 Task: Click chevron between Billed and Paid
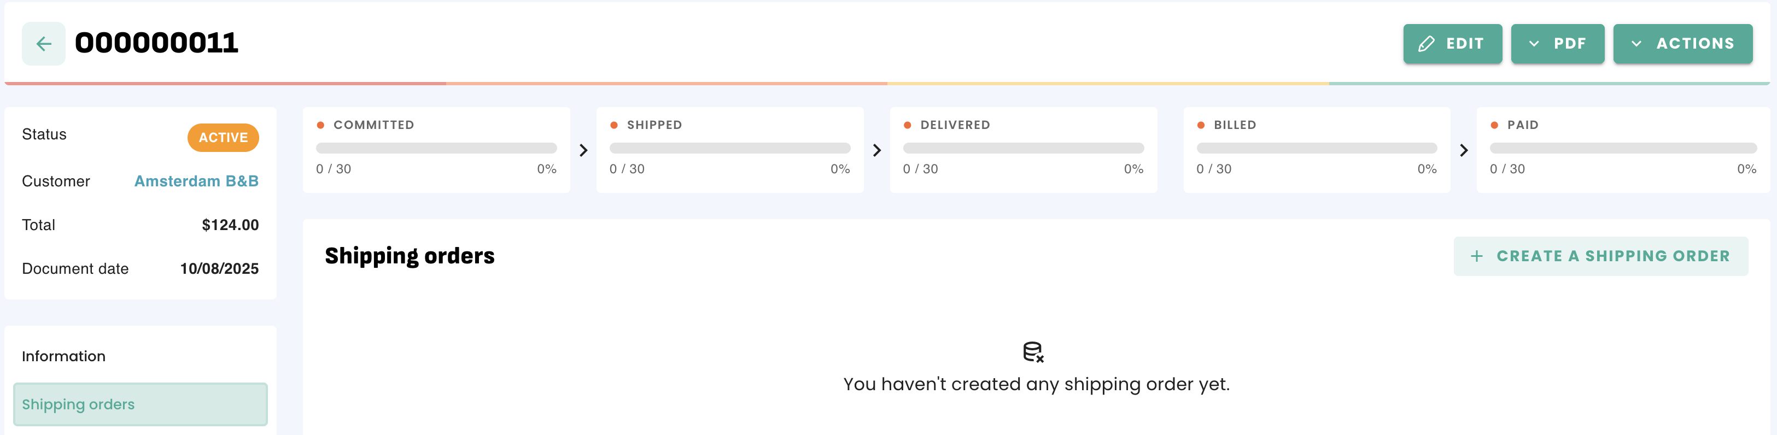(1464, 150)
